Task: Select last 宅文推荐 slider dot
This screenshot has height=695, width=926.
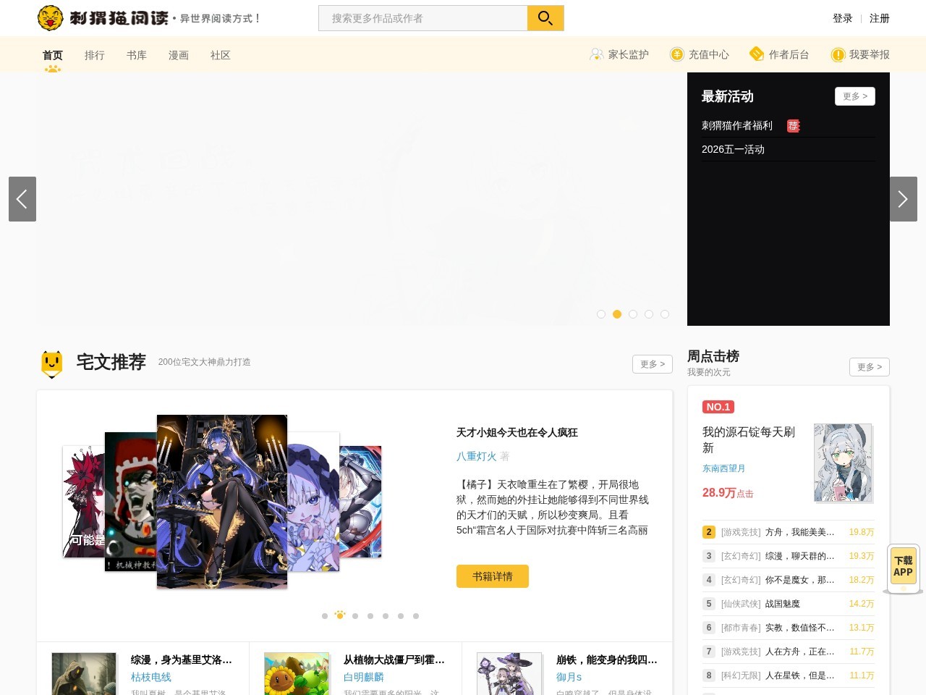Action: (416, 616)
